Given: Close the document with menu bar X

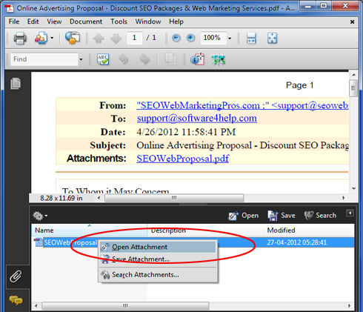Looking at the screenshot, I should 353,22.
